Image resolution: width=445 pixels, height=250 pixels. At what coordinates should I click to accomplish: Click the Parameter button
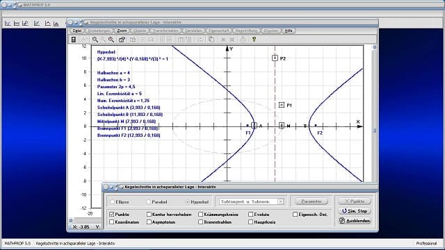311,201
